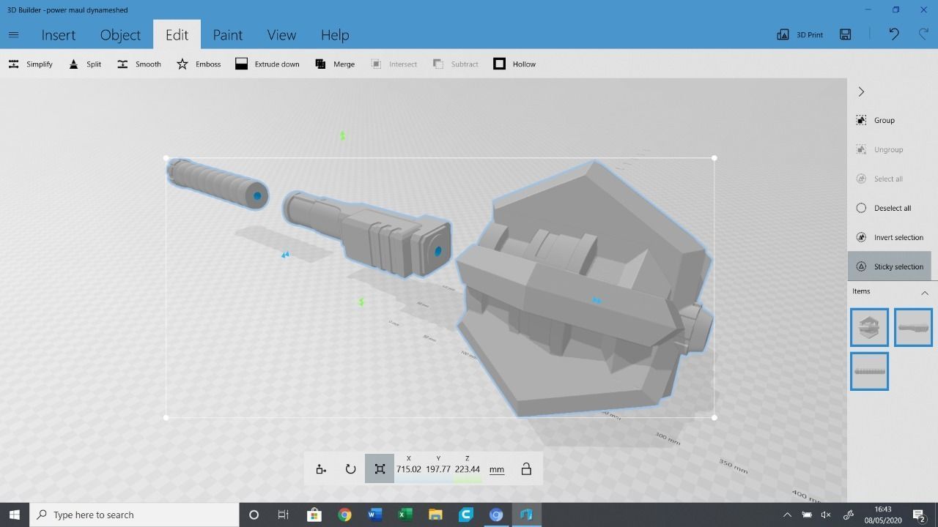Edit the X dimension value 715.02
The image size is (938, 527).
coord(409,469)
